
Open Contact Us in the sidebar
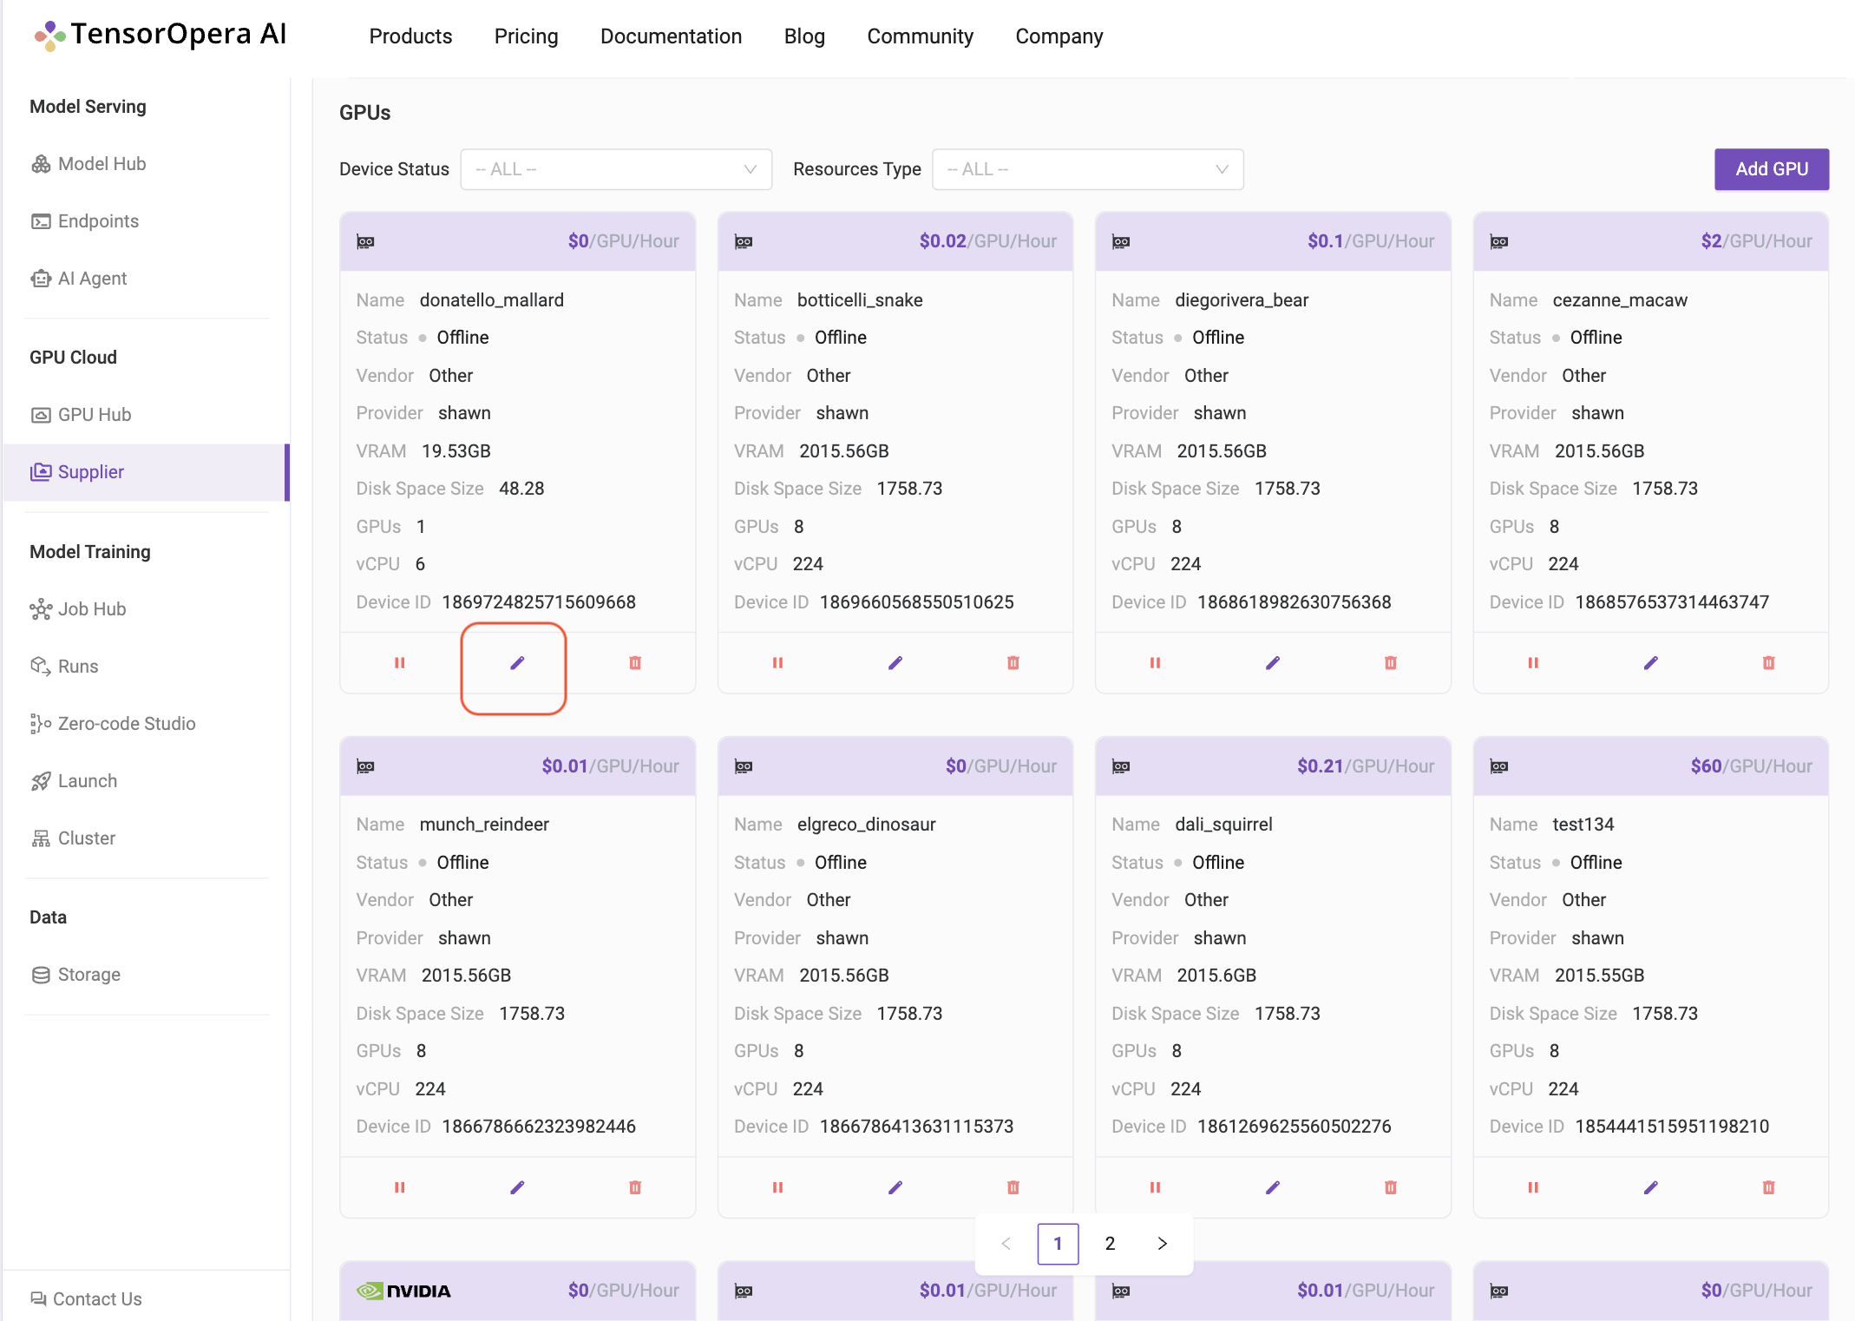[x=87, y=1299]
